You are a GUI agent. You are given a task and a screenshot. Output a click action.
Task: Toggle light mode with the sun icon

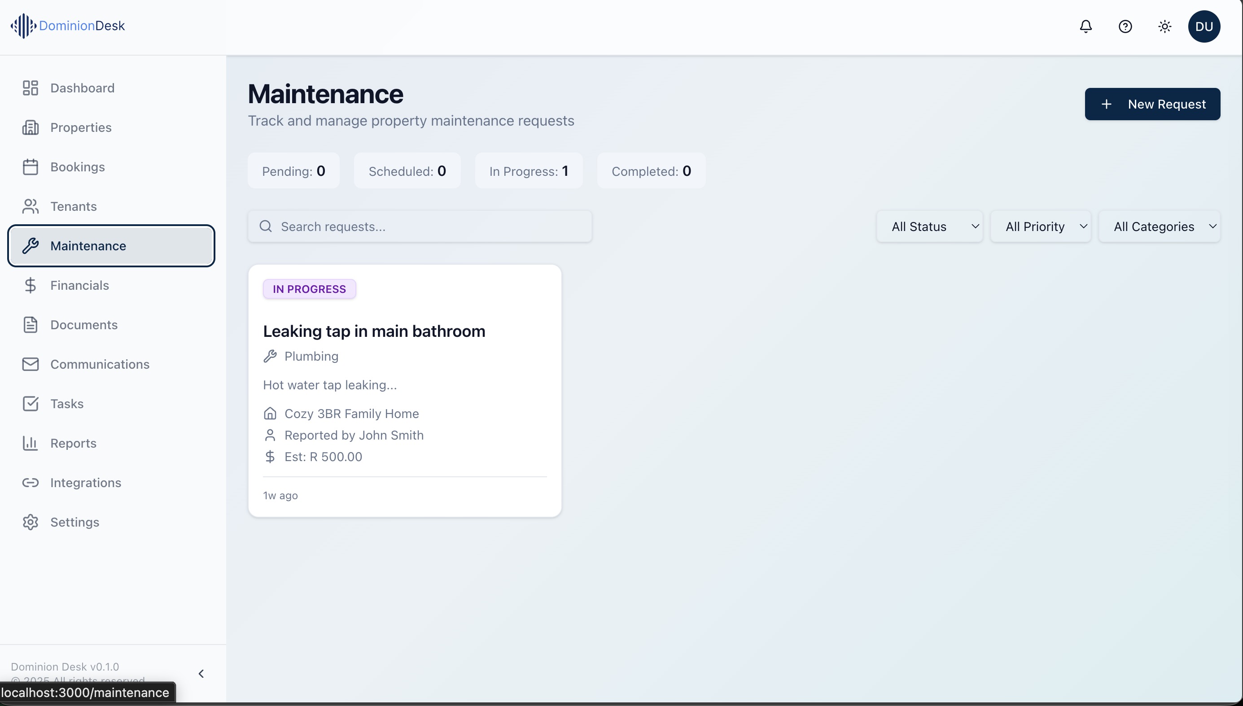(x=1164, y=26)
